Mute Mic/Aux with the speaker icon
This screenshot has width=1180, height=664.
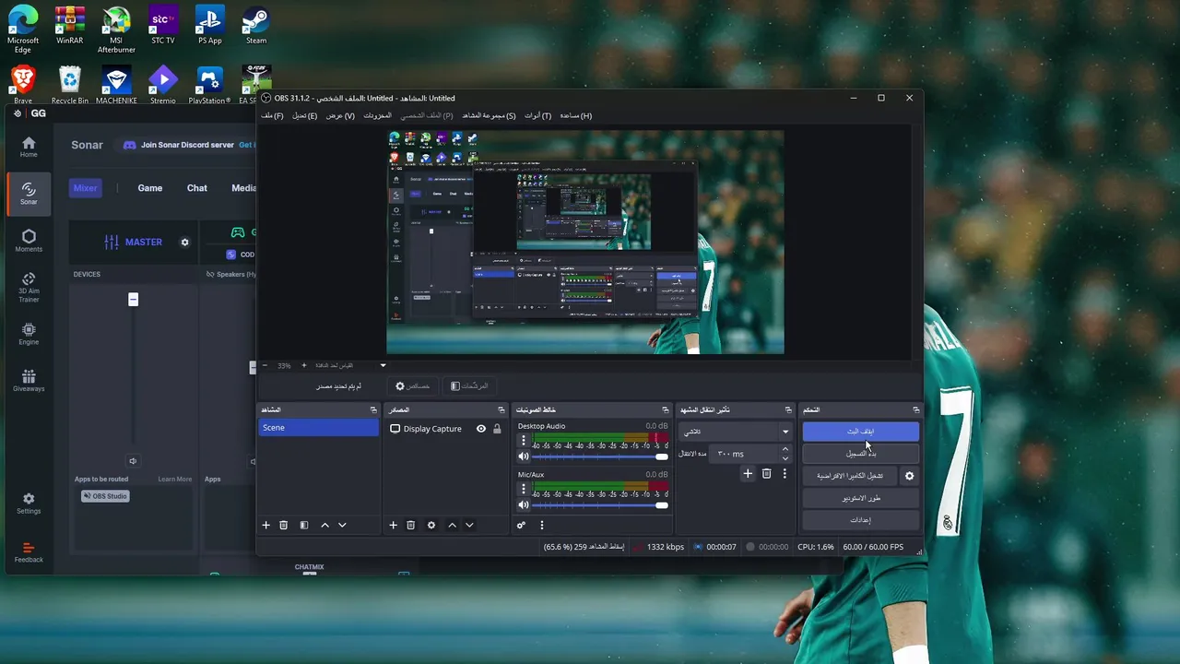pyautogui.click(x=524, y=505)
